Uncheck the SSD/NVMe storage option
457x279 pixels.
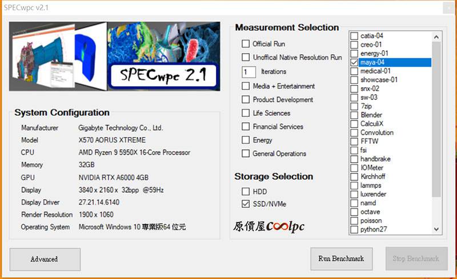(x=246, y=204)
